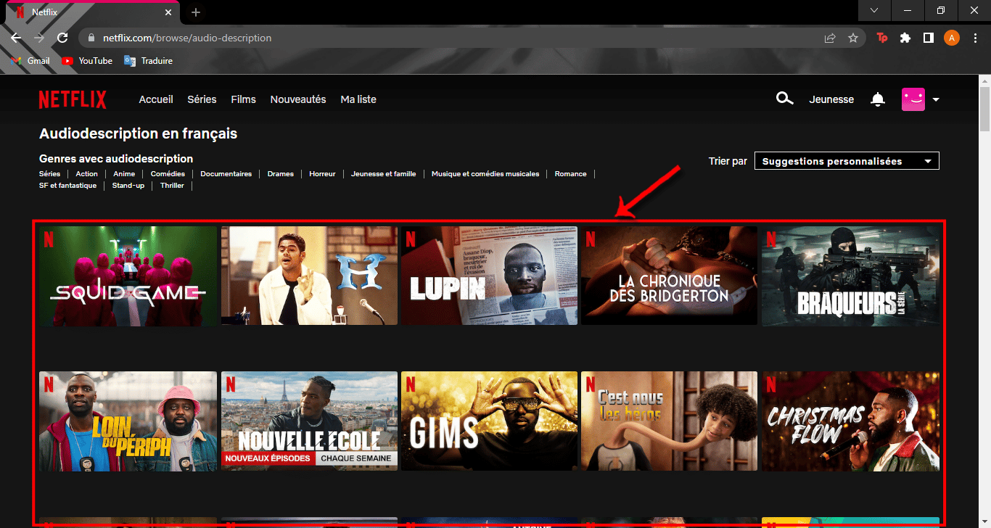
Task: Filter by Séries genre link
Action: (x=49, y=174)
